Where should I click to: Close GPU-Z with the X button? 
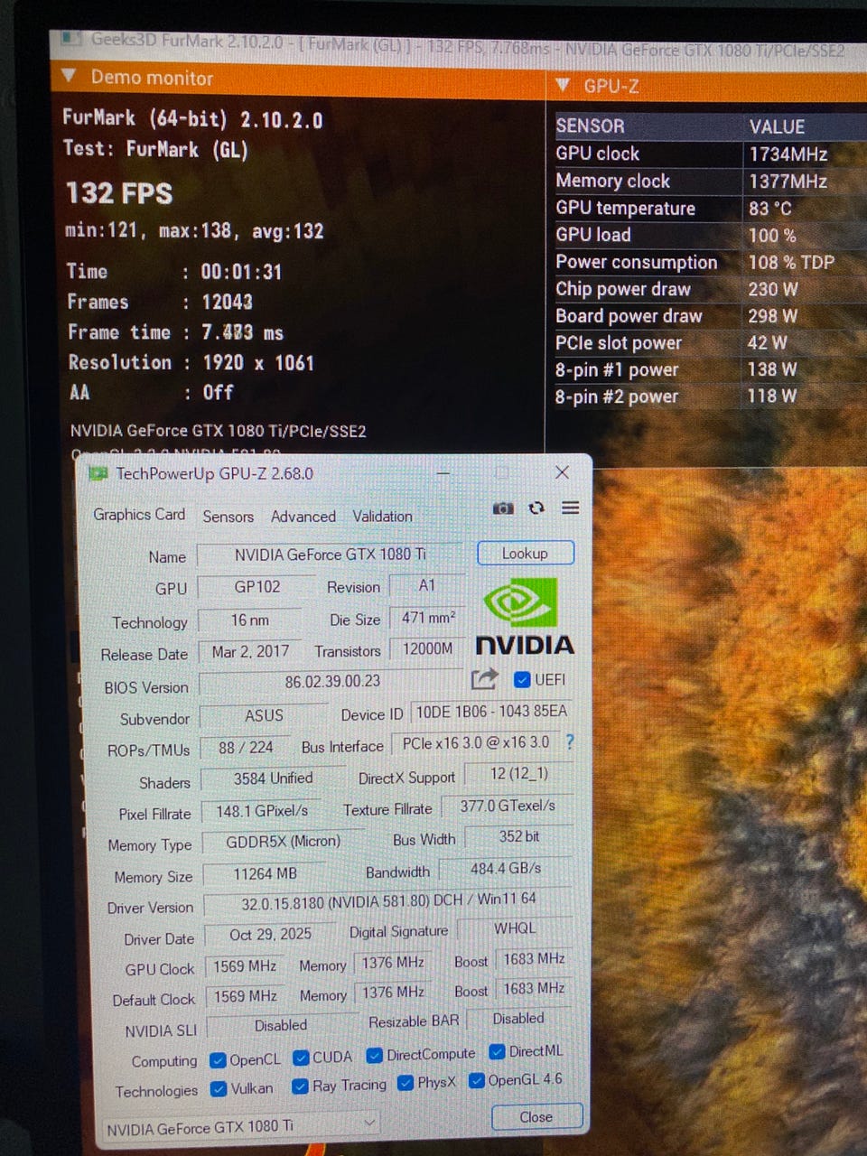(x=562, y=472)
